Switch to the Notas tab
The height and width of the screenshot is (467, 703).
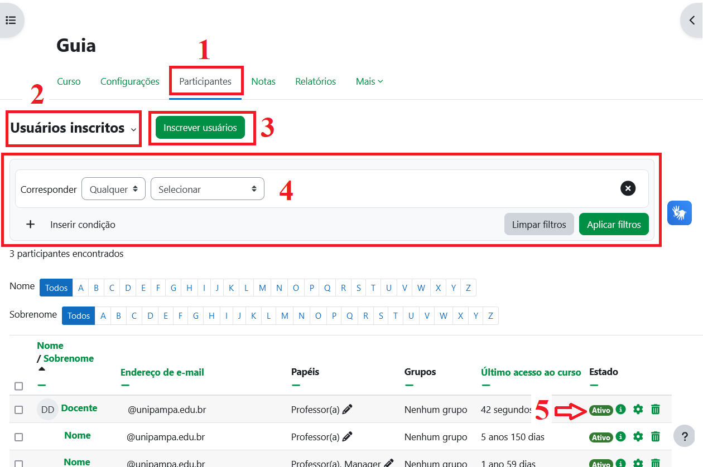[x=263, y=81]
